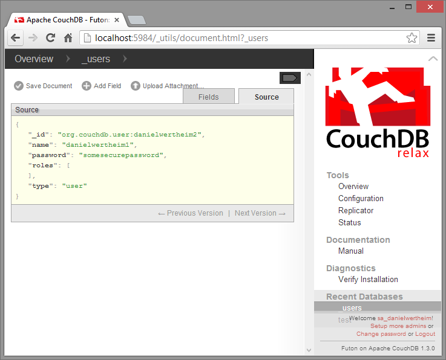This screenshot has width=446, height=360.
Task: Click the JSON source editor area
Action: [x=152, y=160]
